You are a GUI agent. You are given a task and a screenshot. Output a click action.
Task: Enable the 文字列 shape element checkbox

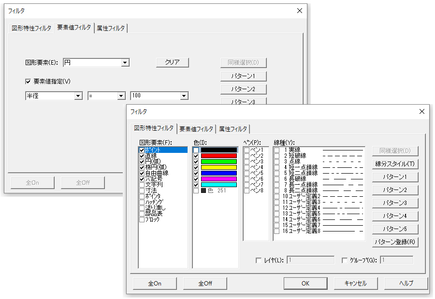(x=142, y=185)
